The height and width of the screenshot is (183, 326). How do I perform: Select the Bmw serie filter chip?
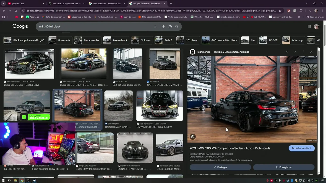pyautogui.click(x=60, y=40)
